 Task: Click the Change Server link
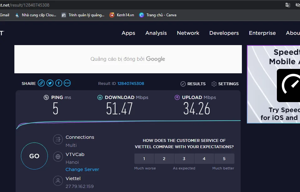[82, 169]
